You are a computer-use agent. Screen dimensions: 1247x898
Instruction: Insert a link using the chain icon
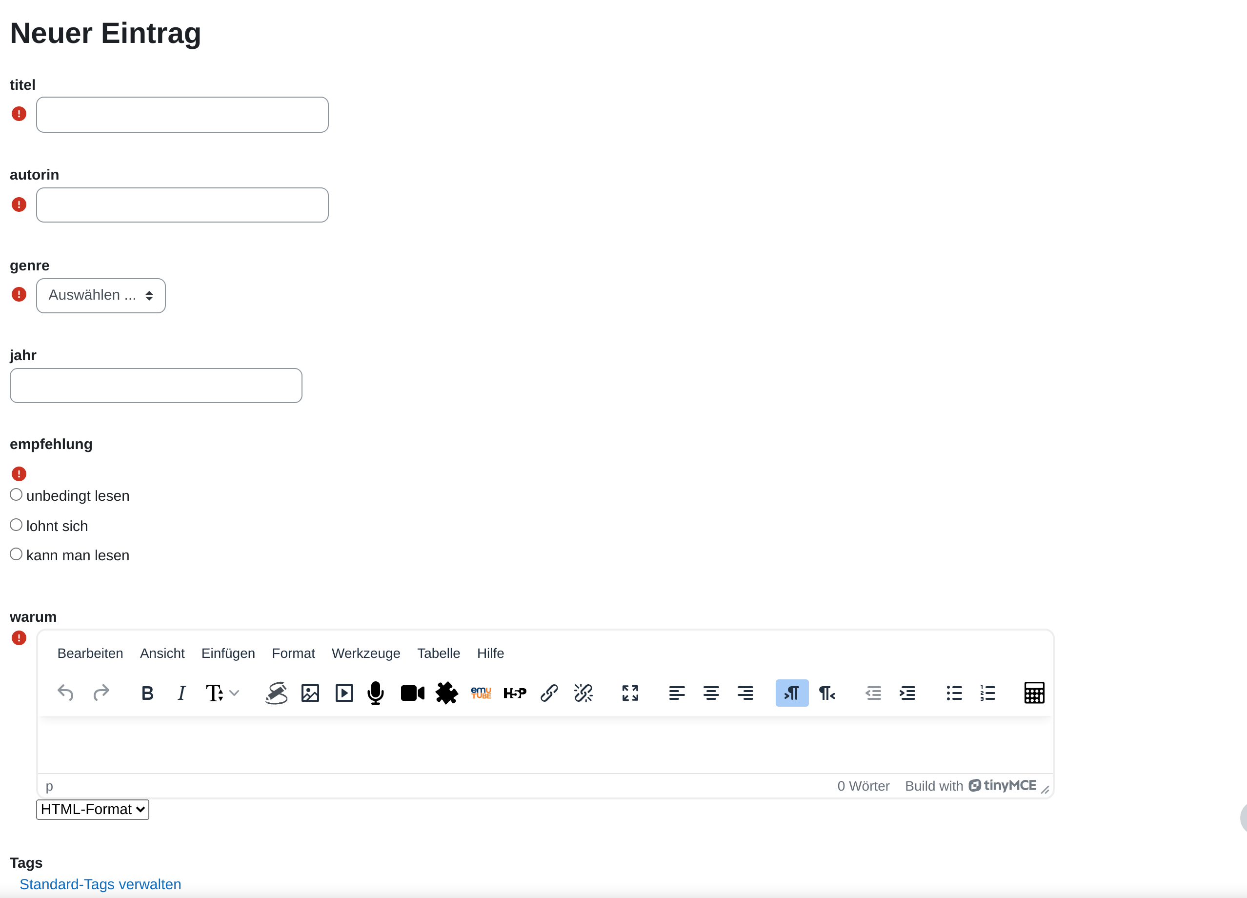click(549, 693)
